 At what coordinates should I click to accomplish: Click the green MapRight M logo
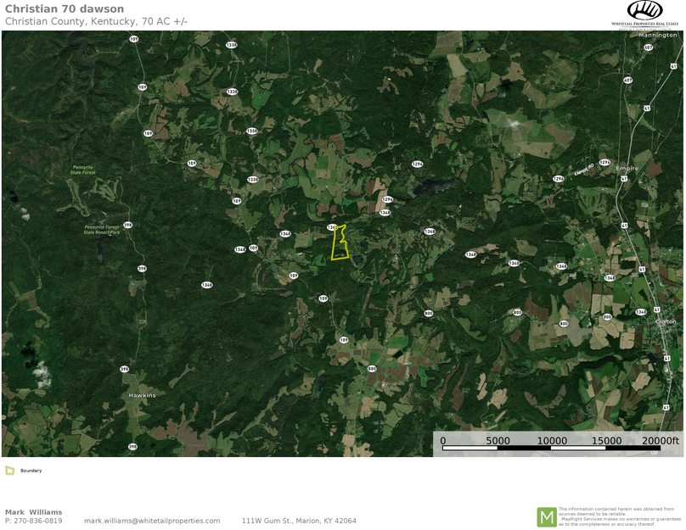[x=547, y=517]
